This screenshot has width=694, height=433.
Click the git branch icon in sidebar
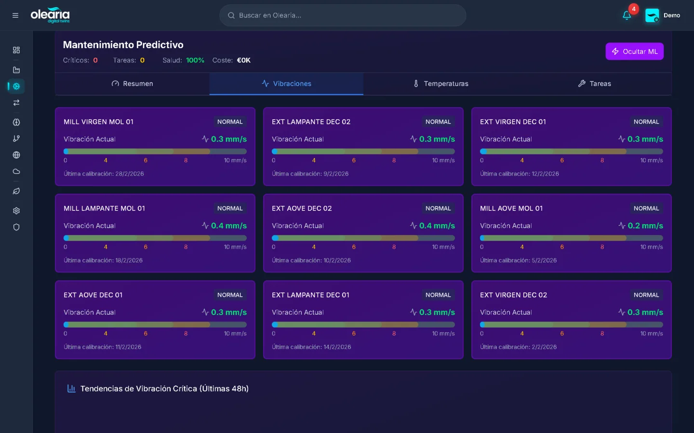(16, 139)
